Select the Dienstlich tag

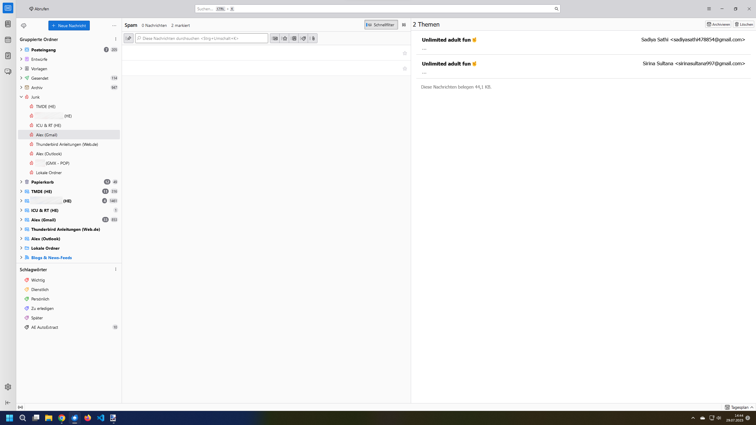click(69, 290)
